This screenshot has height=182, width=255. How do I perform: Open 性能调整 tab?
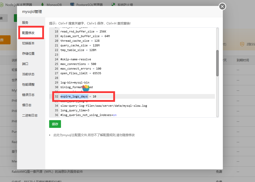(x=28, y=84)
